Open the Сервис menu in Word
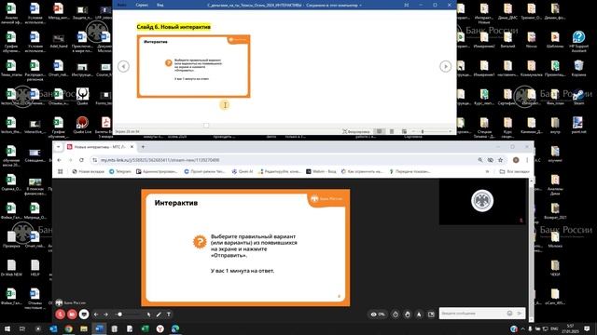Screen dimensions: 597x335 click(x=142, y=5)
